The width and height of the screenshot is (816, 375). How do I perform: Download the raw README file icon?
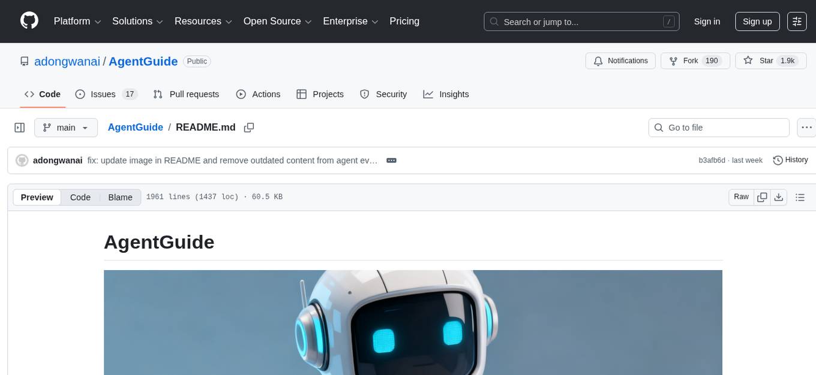[779, 196]
